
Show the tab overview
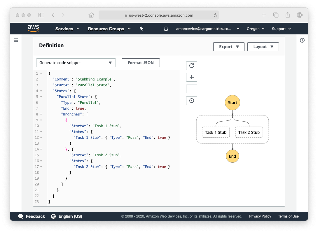276,15
